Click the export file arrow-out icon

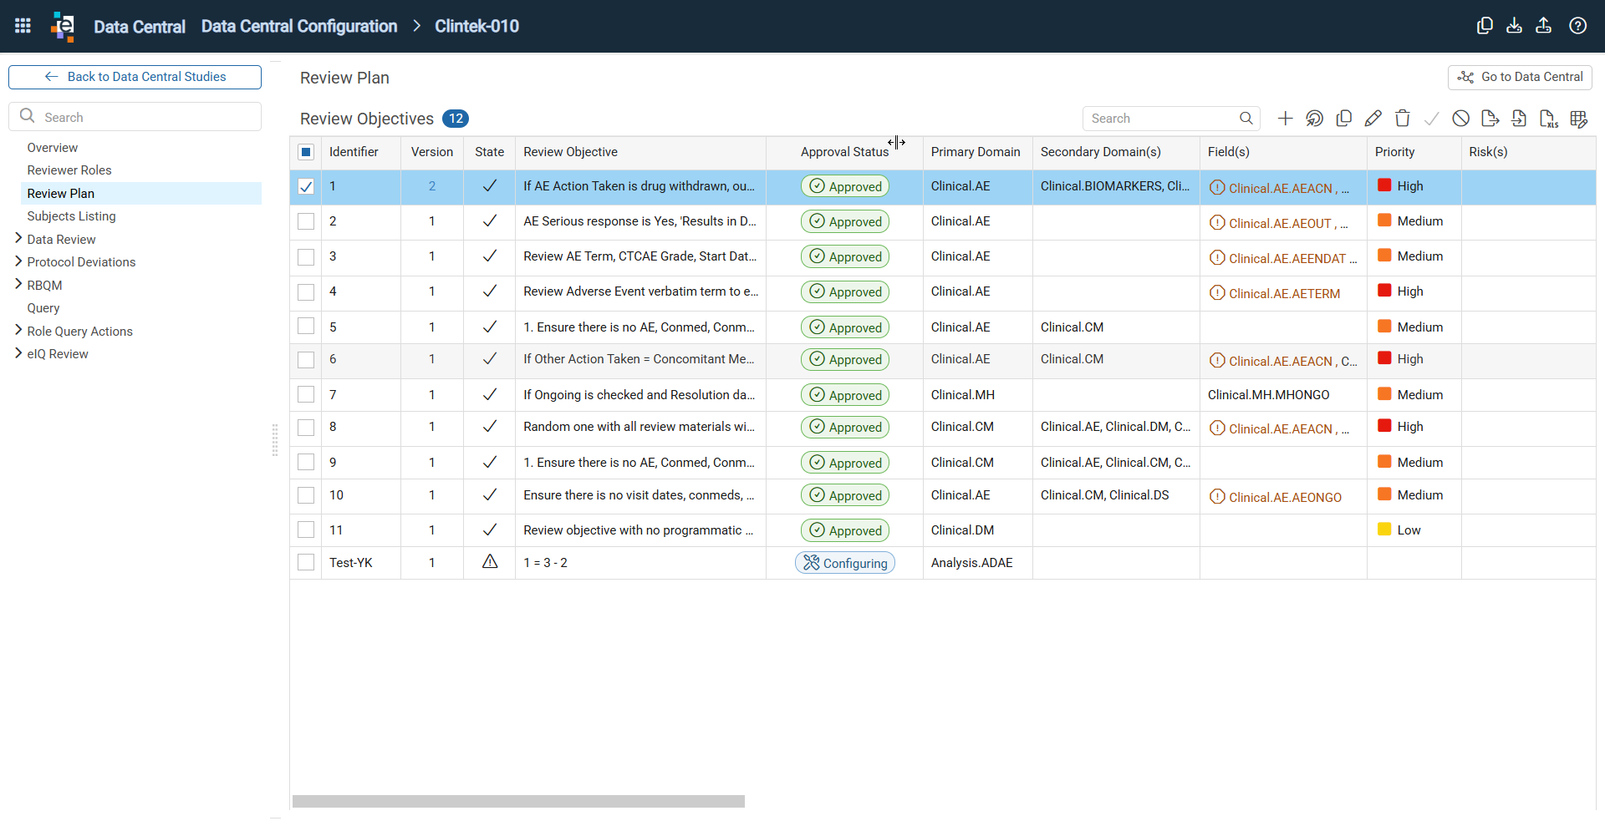(x=1490, y=119)
